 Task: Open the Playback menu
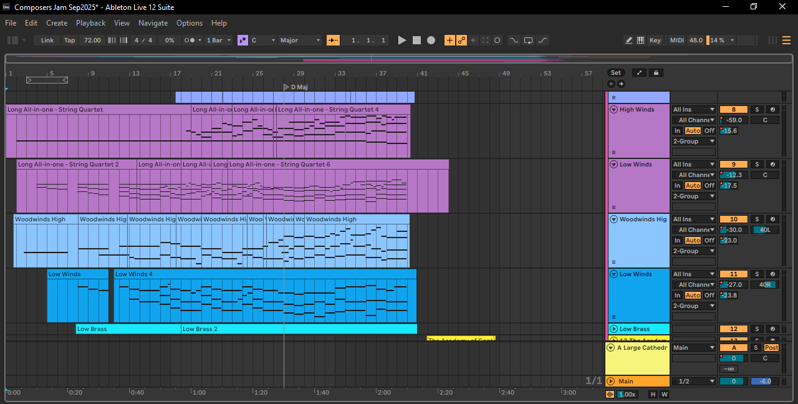pos(90,23)
